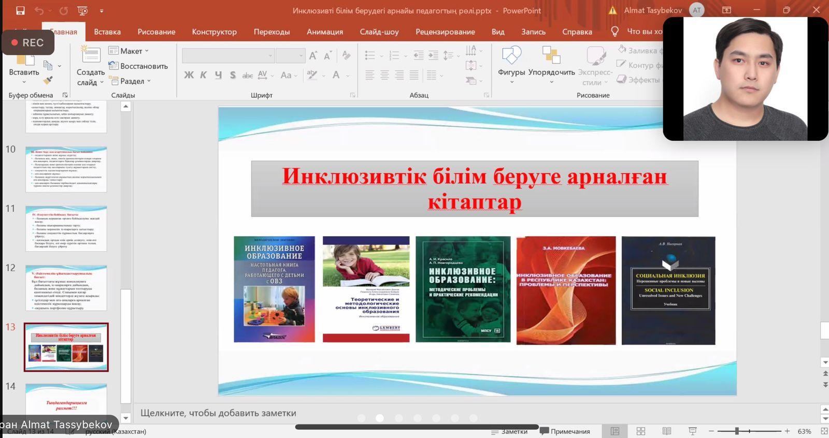Toggle italic (К) formatting
This screenshot has height=438, width=829.
[204, 75]
